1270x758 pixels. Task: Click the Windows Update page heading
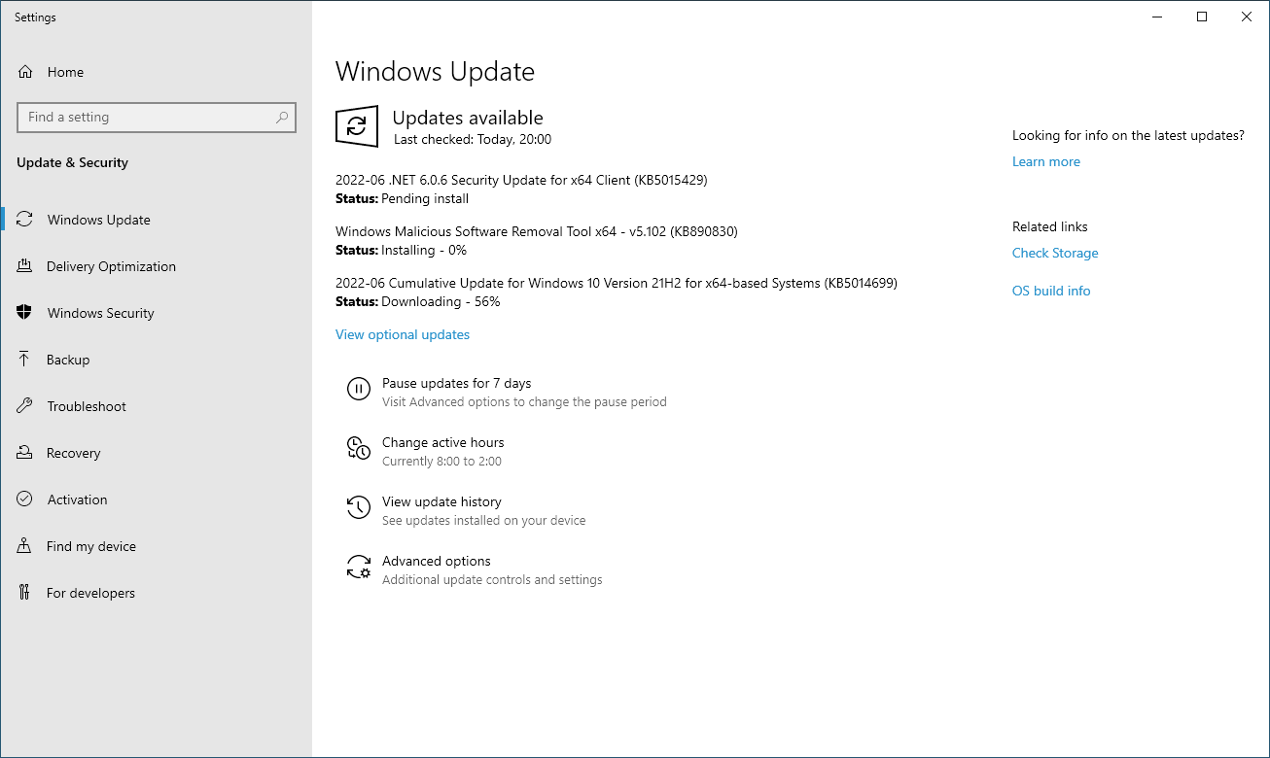click(x=435, y=71)
